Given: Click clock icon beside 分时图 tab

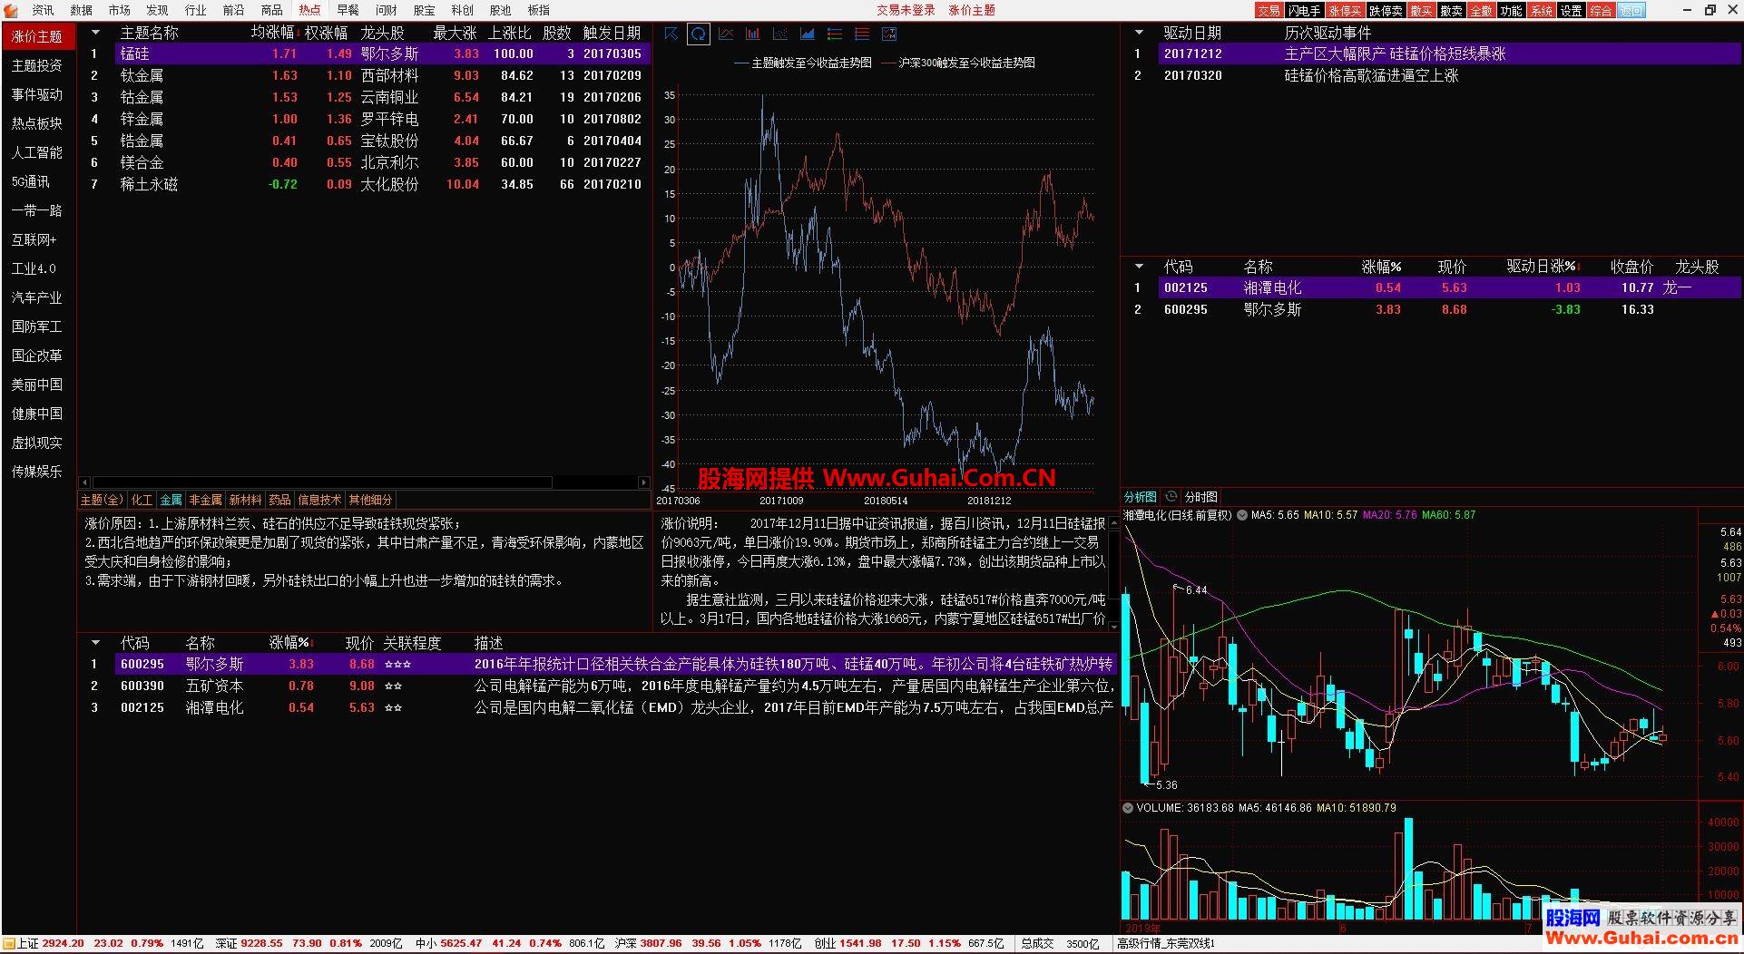Looking at the screenshot, I should coord(1171,496).
